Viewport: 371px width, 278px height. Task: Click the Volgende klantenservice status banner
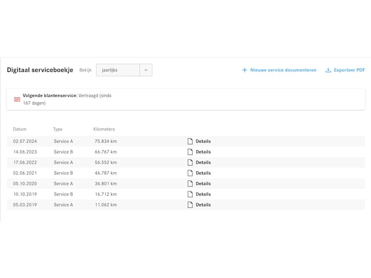tap(185, 100)
